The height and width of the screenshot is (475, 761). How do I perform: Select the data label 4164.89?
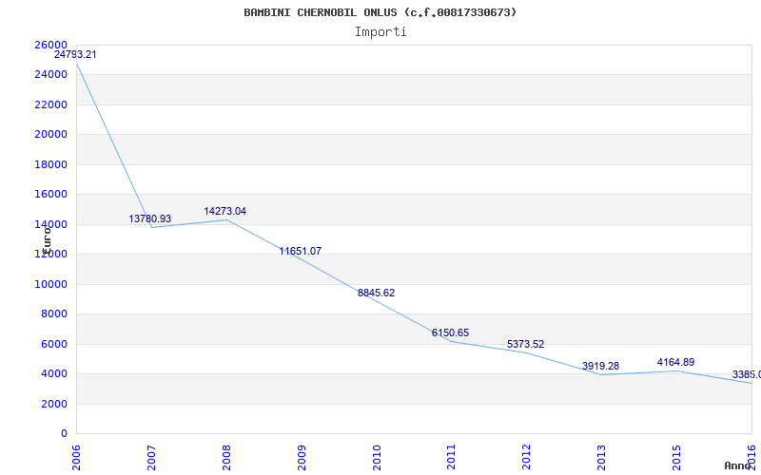tap(676, 362)
